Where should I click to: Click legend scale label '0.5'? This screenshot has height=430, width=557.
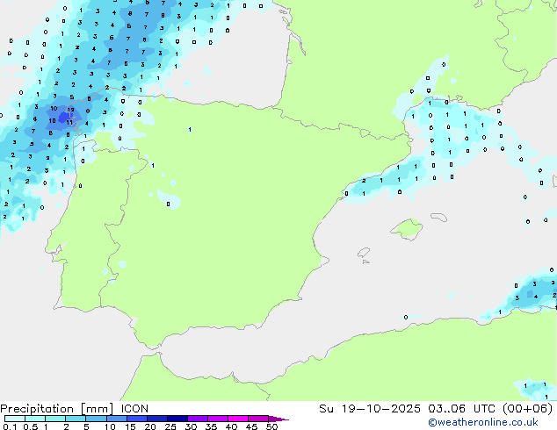(31, 426)
